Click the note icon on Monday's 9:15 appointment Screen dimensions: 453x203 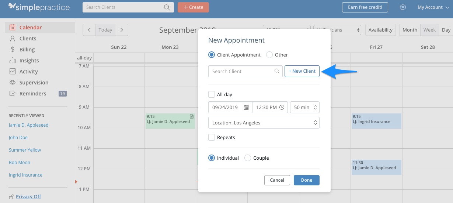192,116
